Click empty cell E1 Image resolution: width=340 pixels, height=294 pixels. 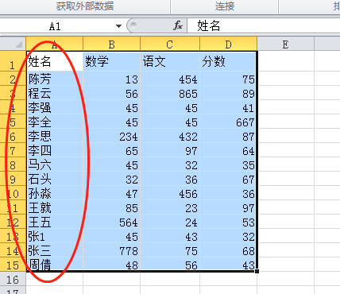point(285,61)
